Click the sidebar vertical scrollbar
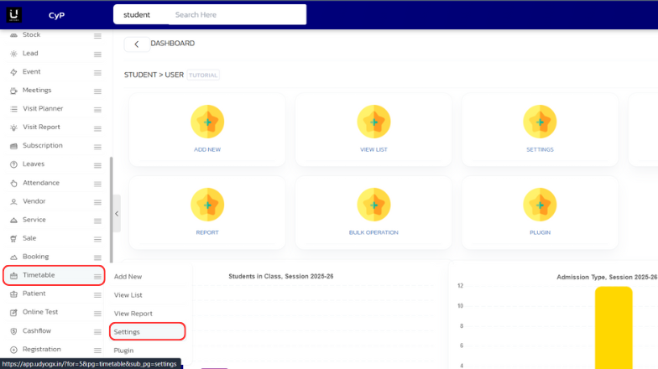 111,210
